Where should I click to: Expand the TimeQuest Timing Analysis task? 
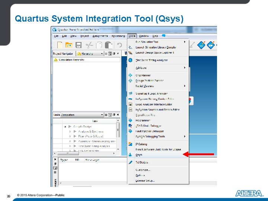coord(70,146)
